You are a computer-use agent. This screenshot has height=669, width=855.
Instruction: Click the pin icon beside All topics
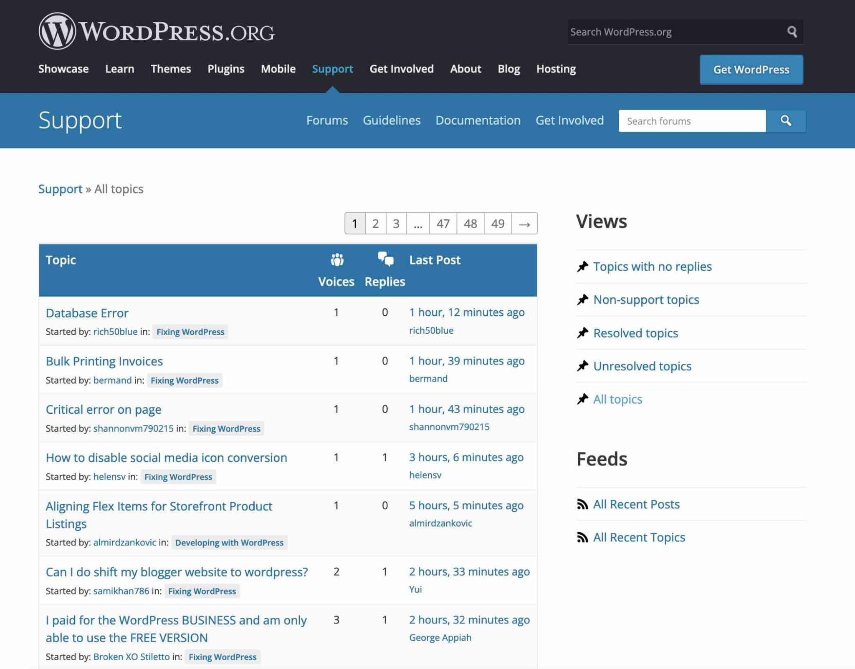pos(582,399)
